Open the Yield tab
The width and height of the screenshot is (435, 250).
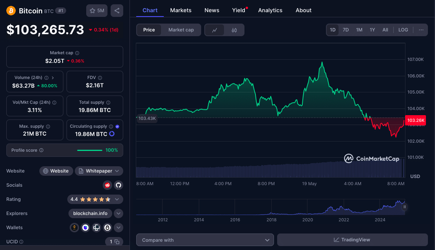pyautogui.click(x=239, y=10)
